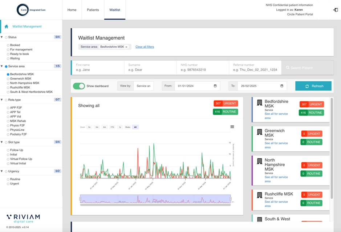Select the Ready to book status
This screenshot has height=232, width=341.
pos(8,54)
